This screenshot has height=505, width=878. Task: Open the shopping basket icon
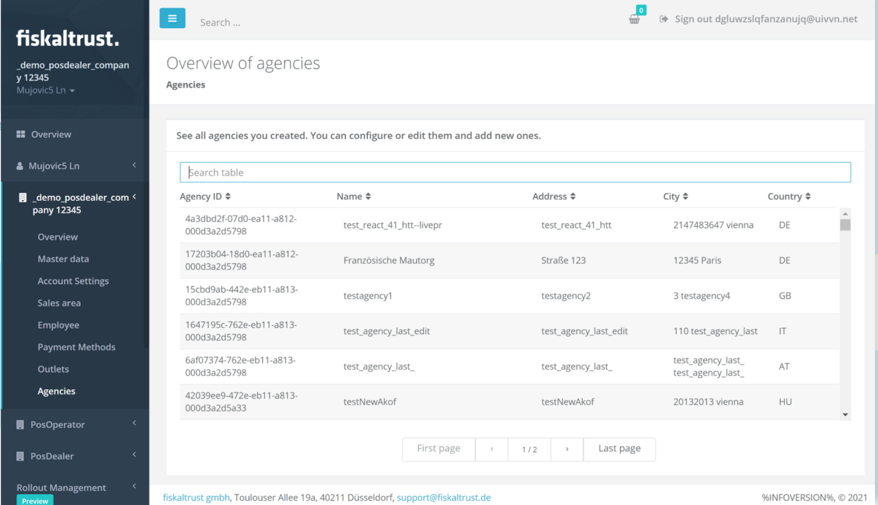tap(634, 20)
